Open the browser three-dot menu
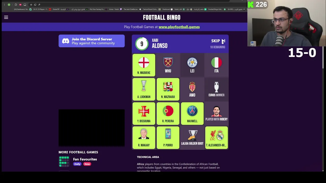 click(x=4, y=5)
